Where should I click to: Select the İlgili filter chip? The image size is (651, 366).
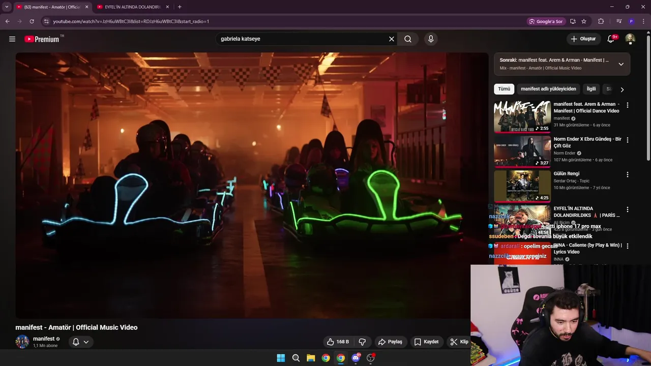591,89
